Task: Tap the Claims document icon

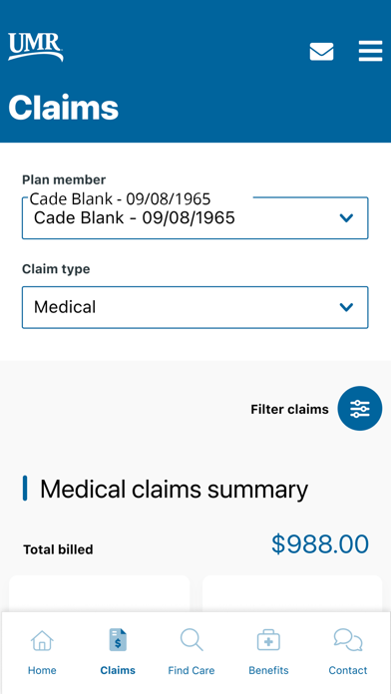Action: [x=118, y=640]
